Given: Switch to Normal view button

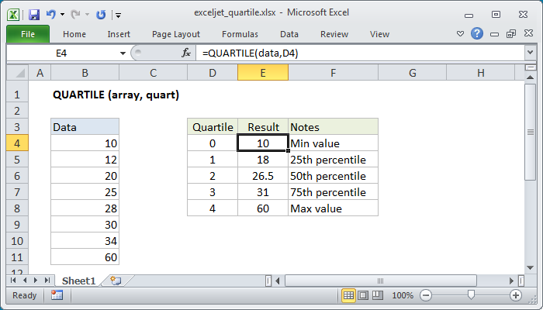Looking at the screenshot, I should click(x=348, y=295).
